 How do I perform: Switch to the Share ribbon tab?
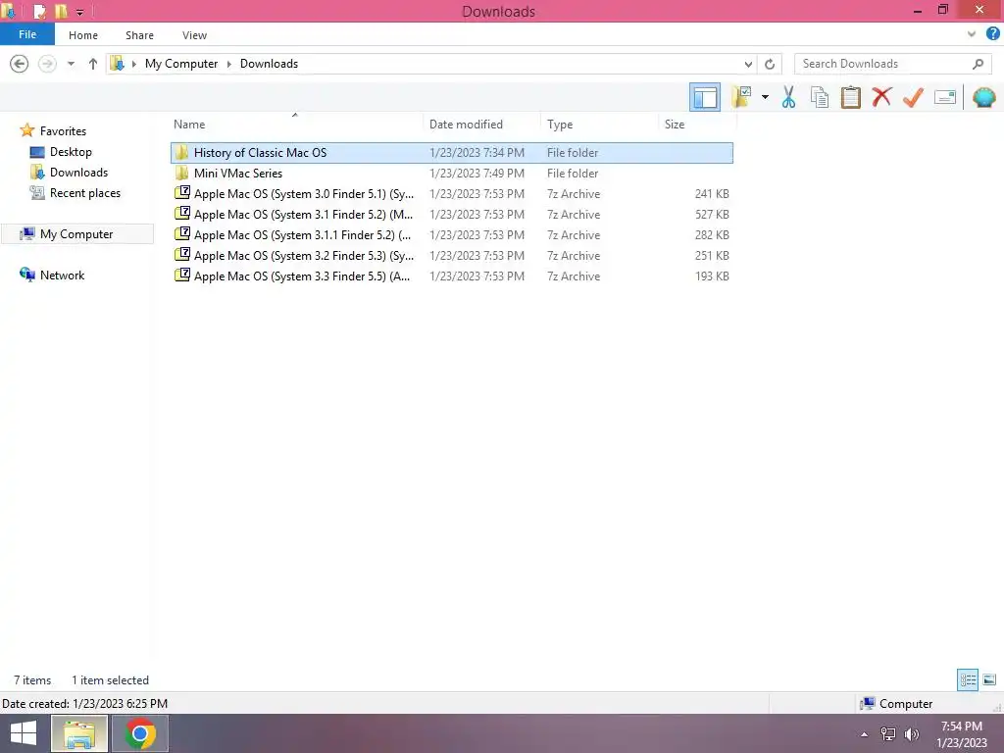tap(139, 35)
